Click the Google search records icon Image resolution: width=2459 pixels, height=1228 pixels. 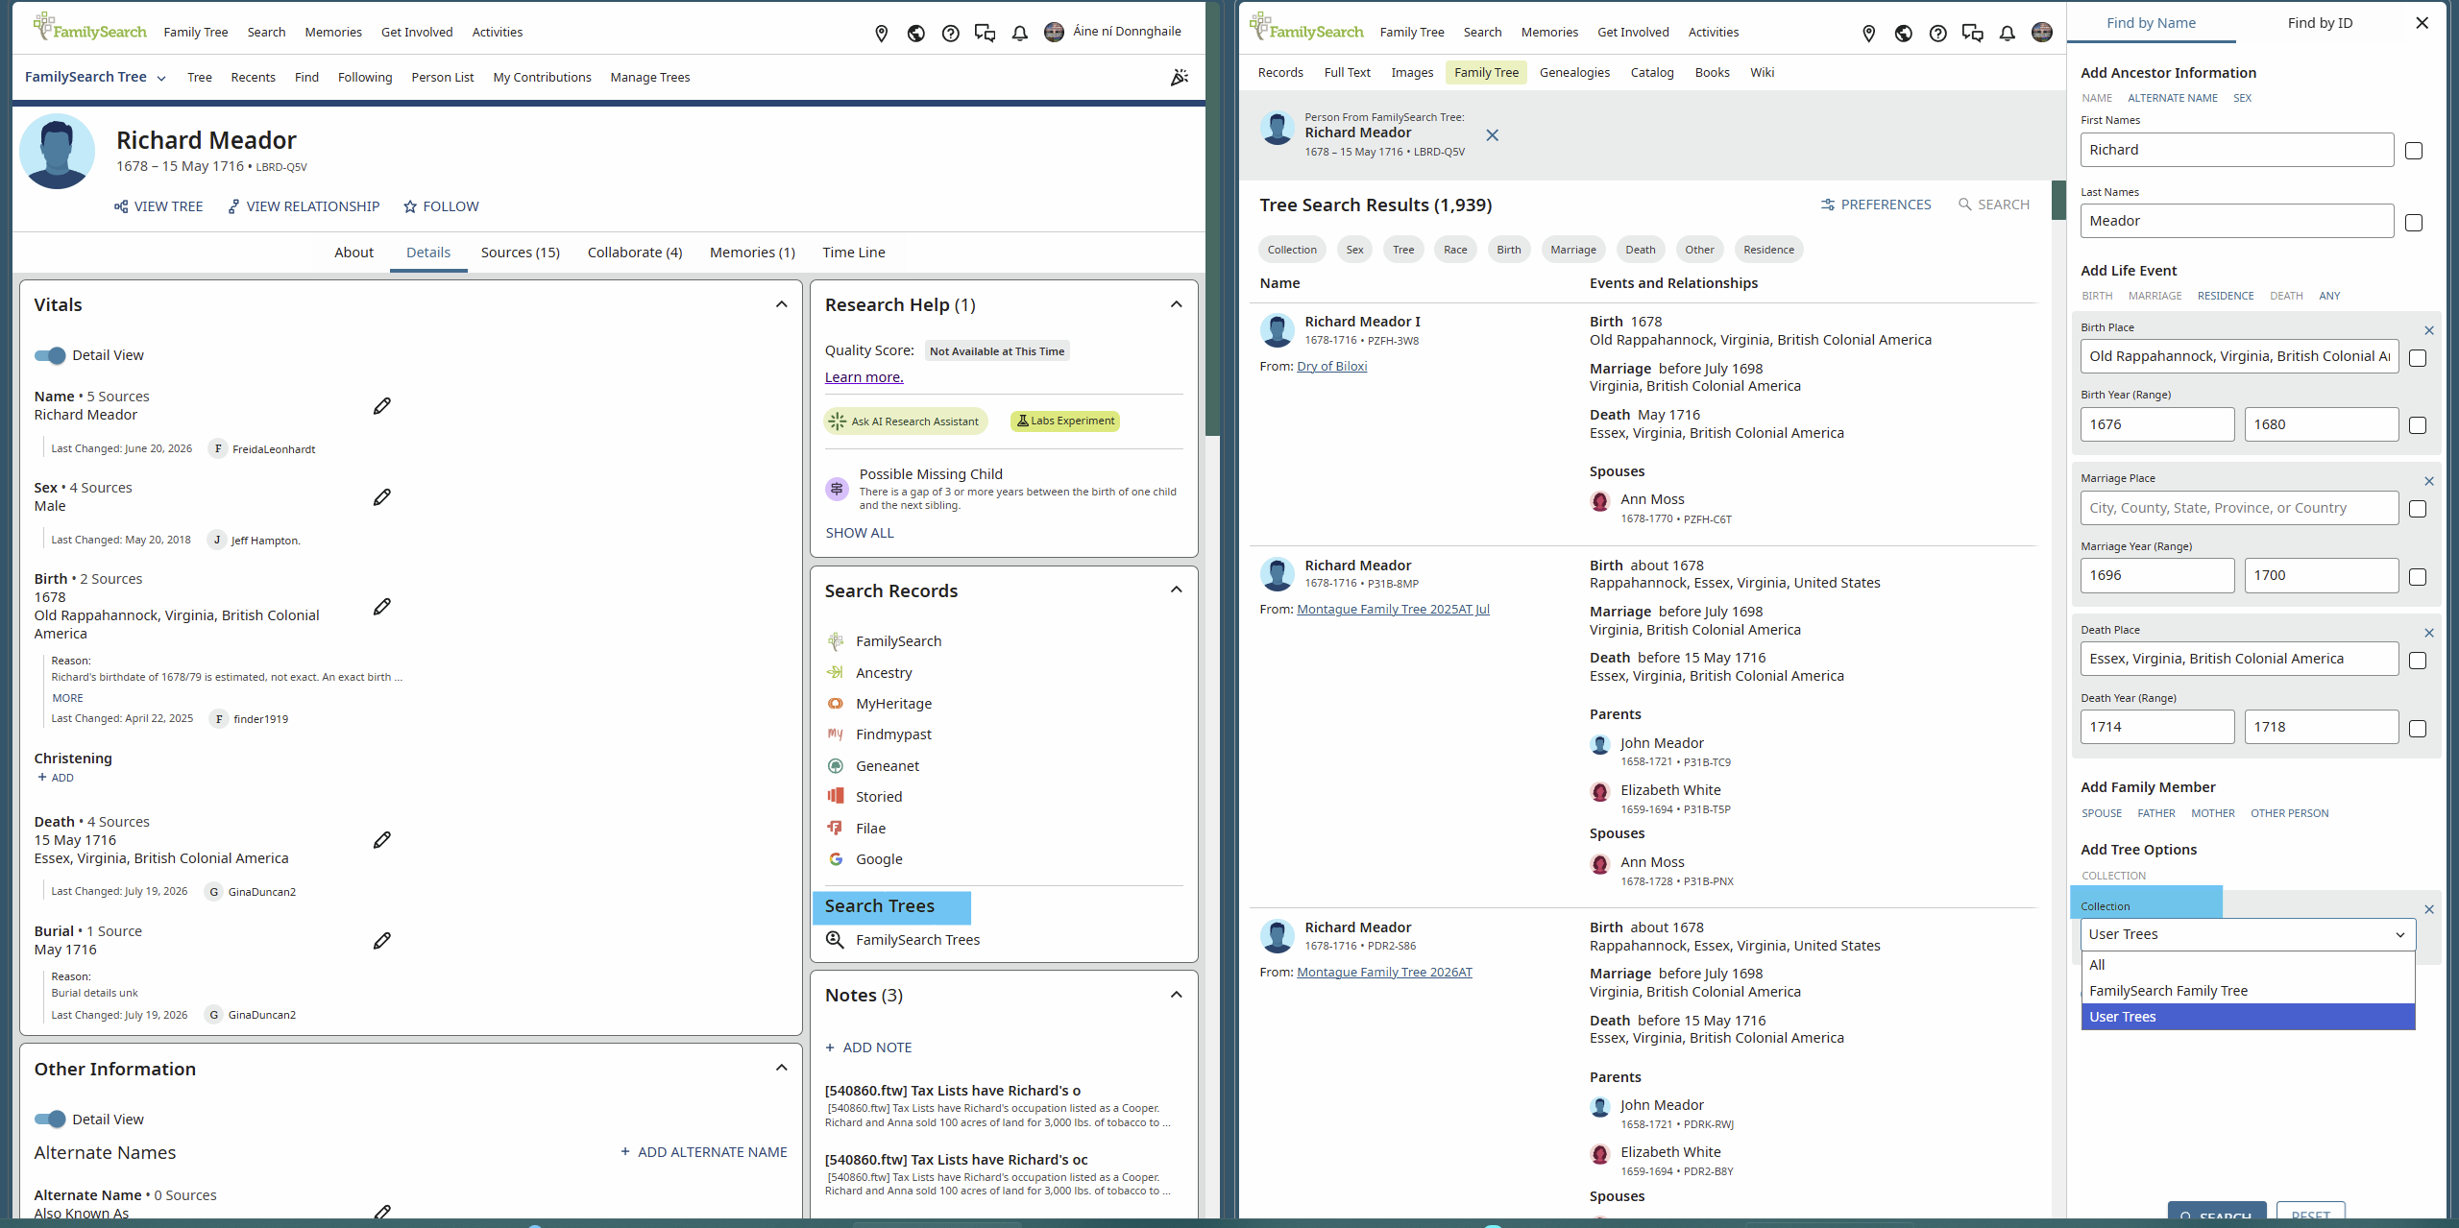click(x=836, y=859)
